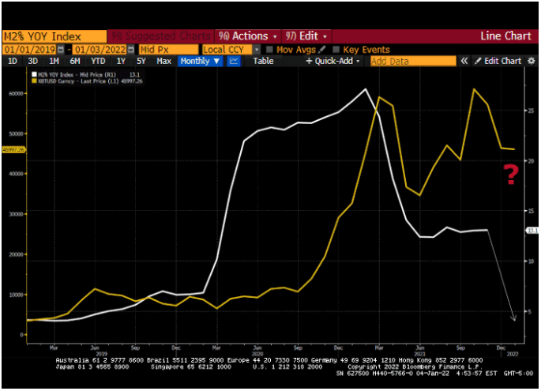This screenshot has width=541, height=391.
Task: Select the Max range tab
Action: [x=164, y=61]
